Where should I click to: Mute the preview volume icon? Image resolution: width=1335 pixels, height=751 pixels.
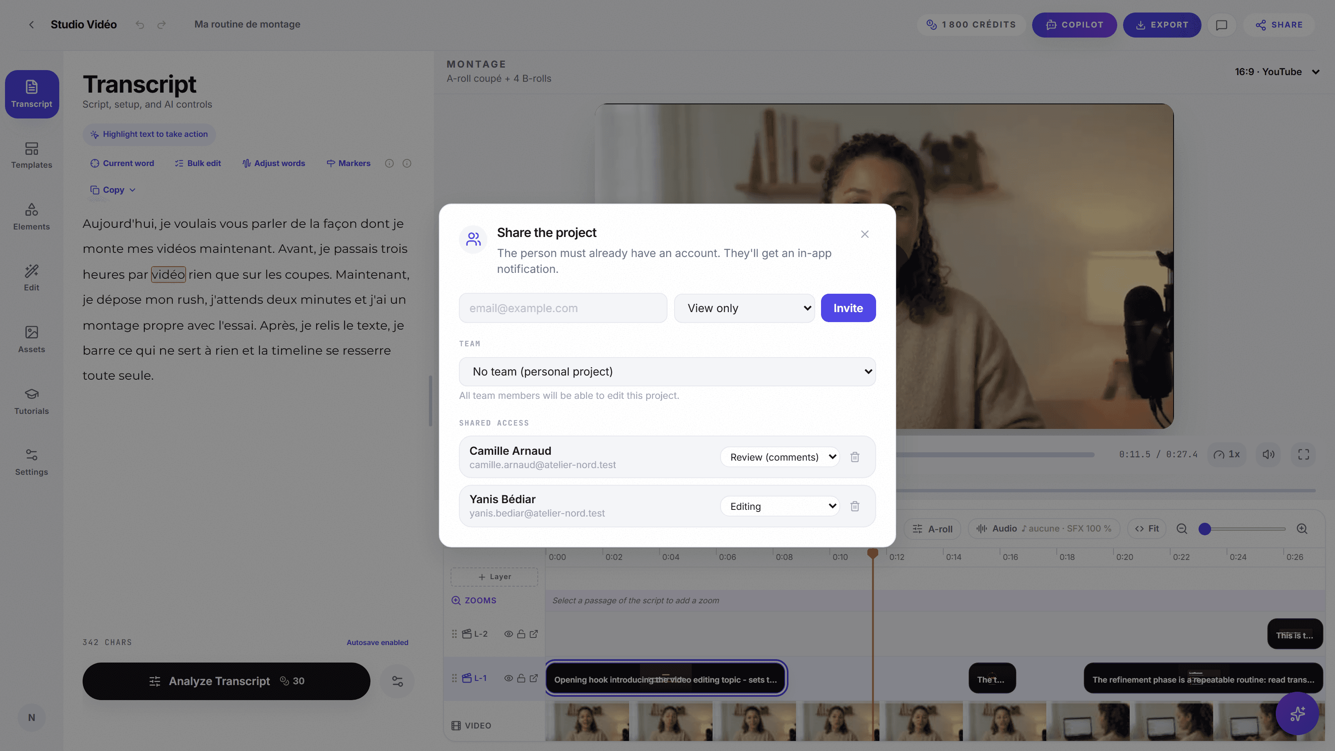1268,454
